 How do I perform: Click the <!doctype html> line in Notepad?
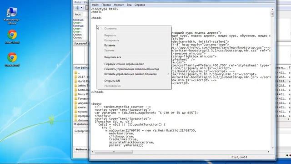point(105,9)
